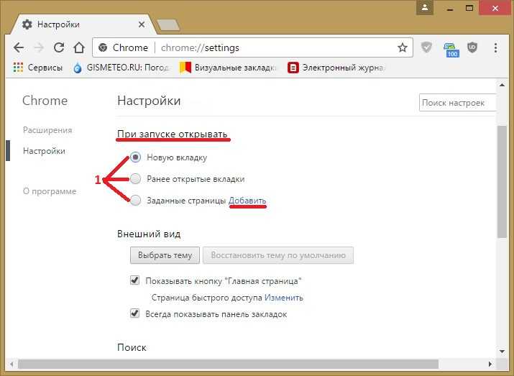
Task: Open the GISMETEO.RU bookmark
Action: click(121, 68)
